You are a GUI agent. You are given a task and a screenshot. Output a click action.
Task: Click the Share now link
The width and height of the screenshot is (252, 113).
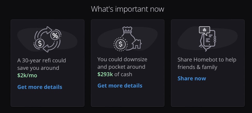[192, 78]
